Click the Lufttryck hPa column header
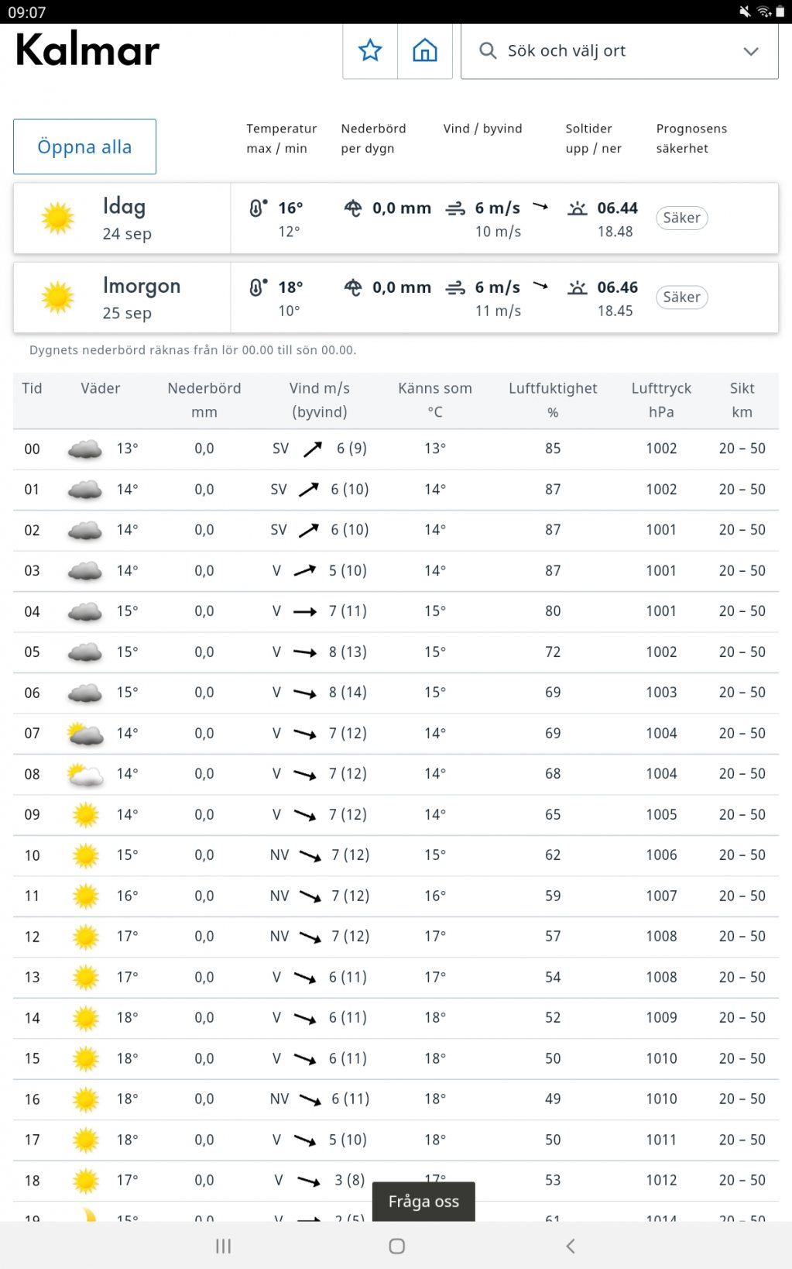This screenshot has width=792, height=1269. 661,400
